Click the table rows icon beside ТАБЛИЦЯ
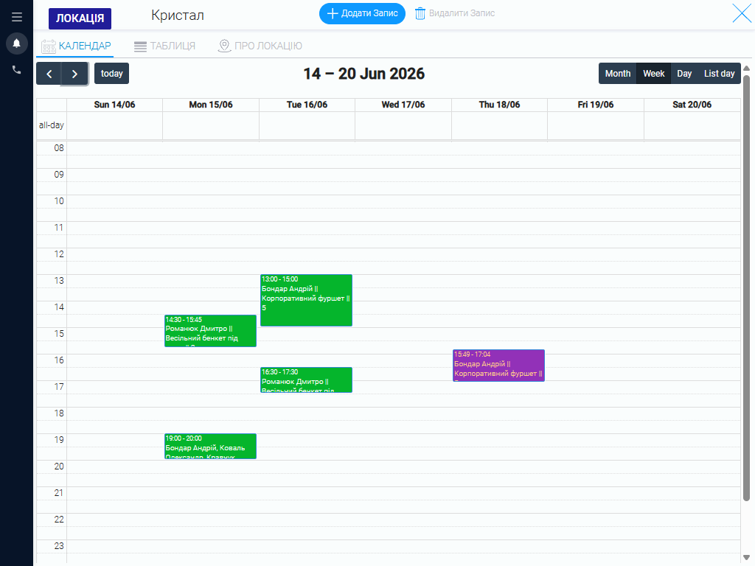This screenshot has height=566, width=755. click(x=140, y=46)
